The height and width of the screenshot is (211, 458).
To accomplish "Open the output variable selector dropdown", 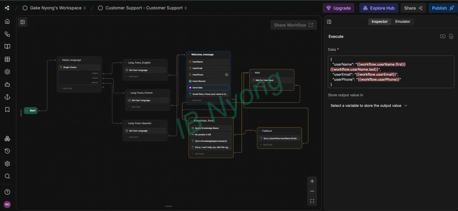I will click(x=369, y=105).
